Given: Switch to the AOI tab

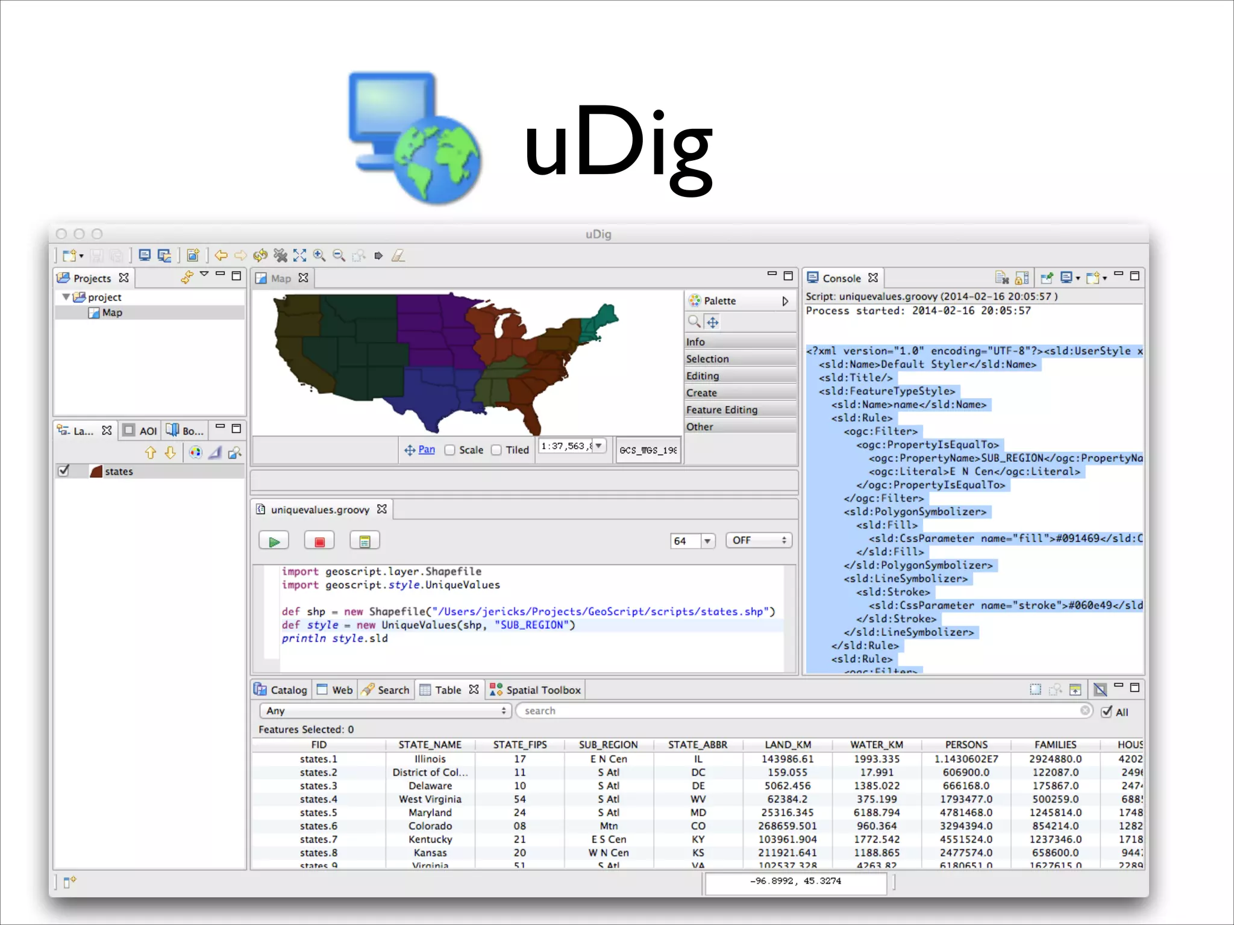Looking at the screenshot, I should point(140,430).
